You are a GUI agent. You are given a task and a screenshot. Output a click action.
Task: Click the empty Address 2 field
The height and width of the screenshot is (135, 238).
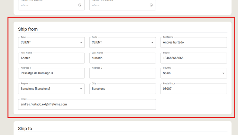[122, 73]
